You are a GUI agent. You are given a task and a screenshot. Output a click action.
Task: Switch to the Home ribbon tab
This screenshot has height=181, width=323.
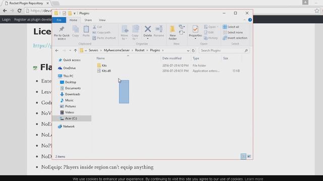pos(73,20)
